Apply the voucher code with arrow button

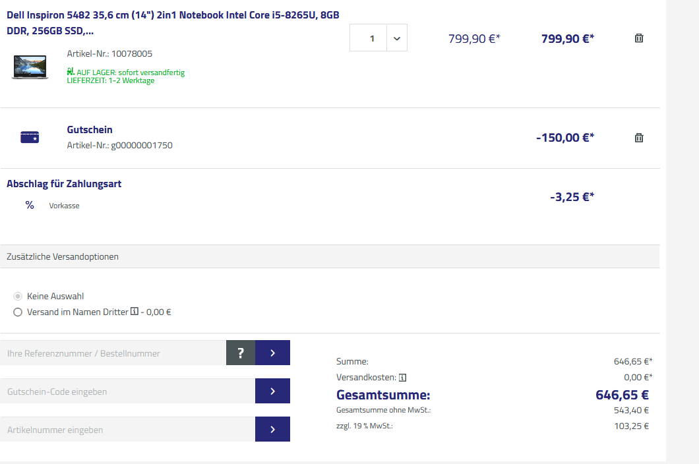coord(272,391)
